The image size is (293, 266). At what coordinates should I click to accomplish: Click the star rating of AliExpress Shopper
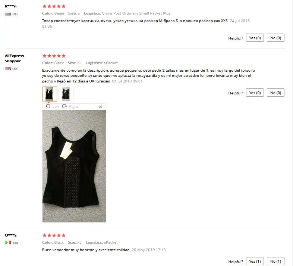click(x=54, y=56)
